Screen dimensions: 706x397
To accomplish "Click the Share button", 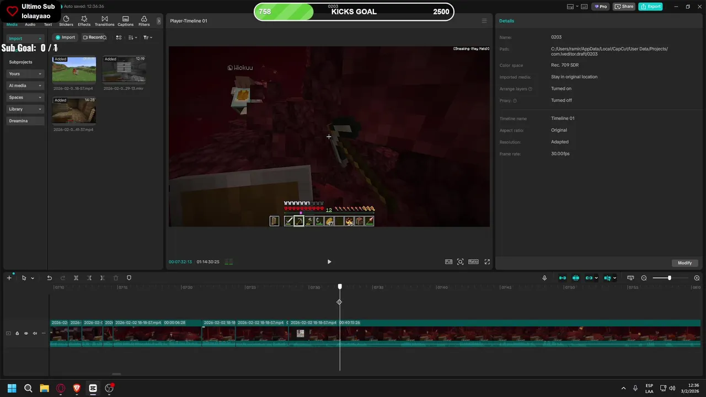I will (624, 7).
